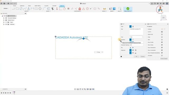This screenshot has height=95, width=169.
Task: Open the Create dropdown menu
Action: pyautogui.click(x=26, y=11)
